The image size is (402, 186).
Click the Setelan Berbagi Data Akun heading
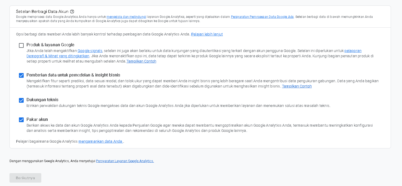click(x=42, y=12)
